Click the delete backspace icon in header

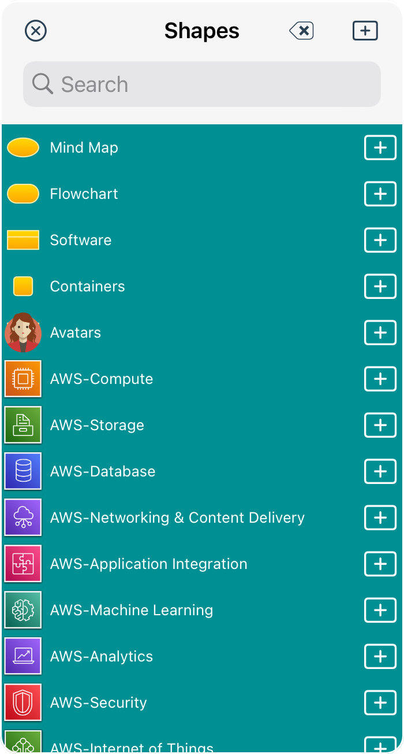(302, 31)
